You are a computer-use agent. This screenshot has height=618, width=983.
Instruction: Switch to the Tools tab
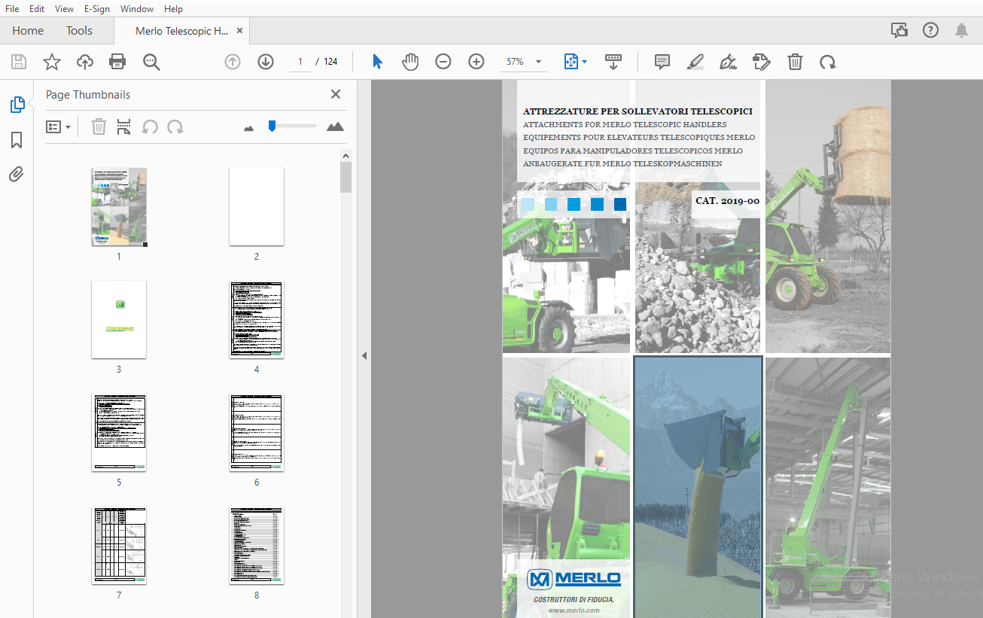79,31
